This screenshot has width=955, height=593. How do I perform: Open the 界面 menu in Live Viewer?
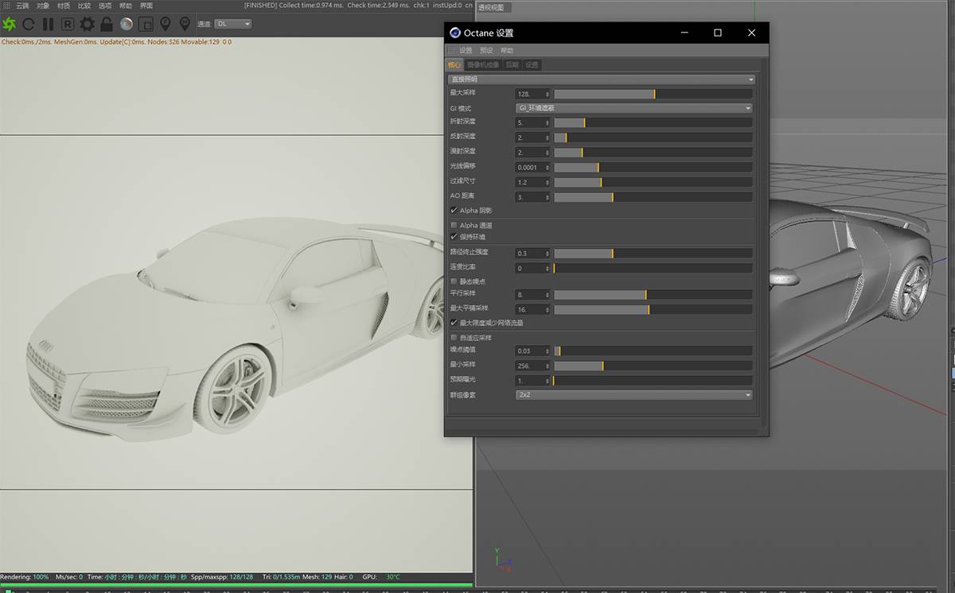point(146,6)
